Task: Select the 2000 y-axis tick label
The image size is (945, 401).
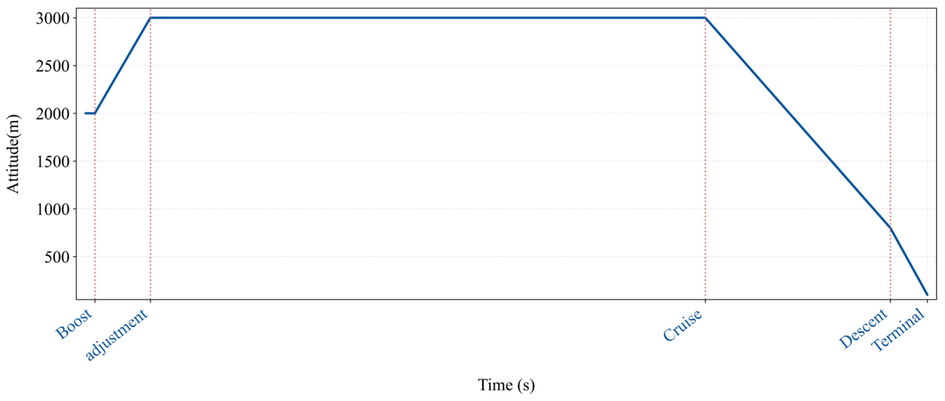Action: pyautogui.click(x=52, y=114)
